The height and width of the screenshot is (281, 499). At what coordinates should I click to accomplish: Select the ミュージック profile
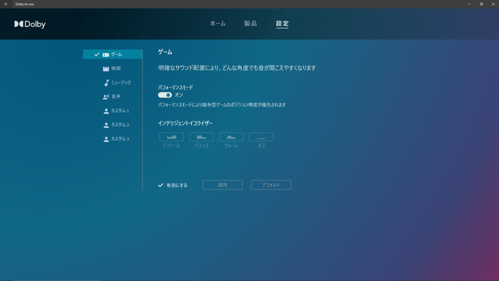coord(113,82)
